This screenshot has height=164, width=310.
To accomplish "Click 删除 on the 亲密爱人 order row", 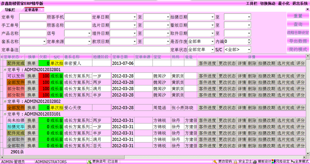I will 252,63.
